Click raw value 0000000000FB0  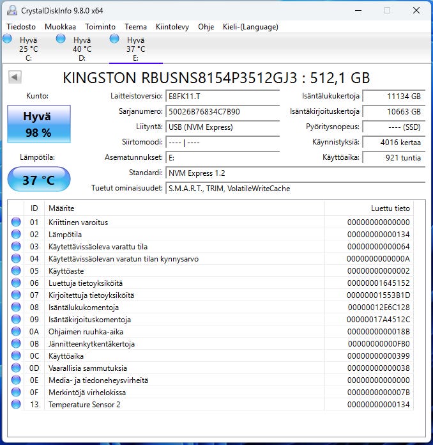pos(379,344)
